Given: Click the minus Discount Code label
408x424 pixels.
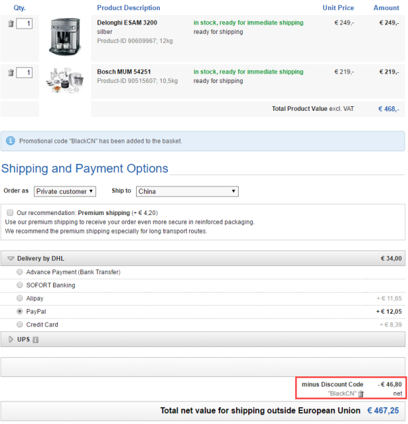Looking at the screenshot, I should 333,385.
